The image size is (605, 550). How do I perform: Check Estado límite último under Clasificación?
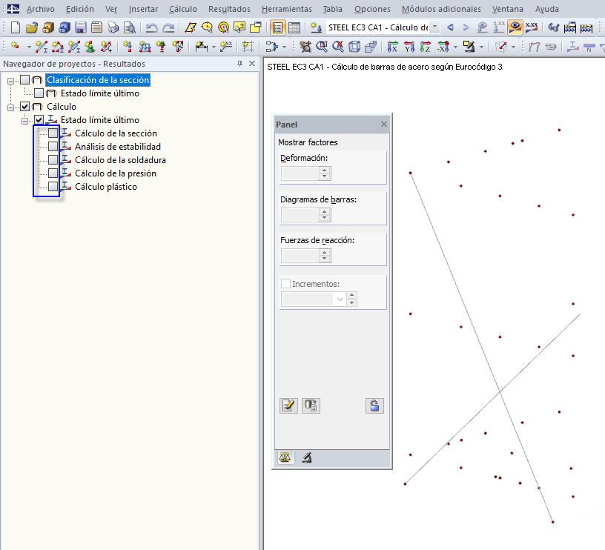coord(39,93)
